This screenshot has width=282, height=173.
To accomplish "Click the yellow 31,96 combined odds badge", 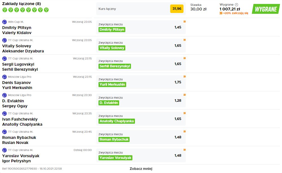I will [177, 9].
